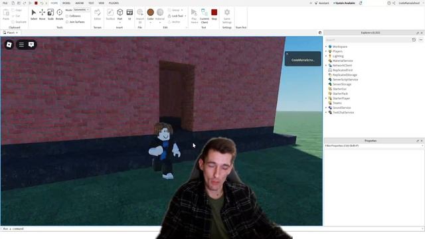
Task: Toggle the Join Surfaces checkbox
Action: point(67,22)
